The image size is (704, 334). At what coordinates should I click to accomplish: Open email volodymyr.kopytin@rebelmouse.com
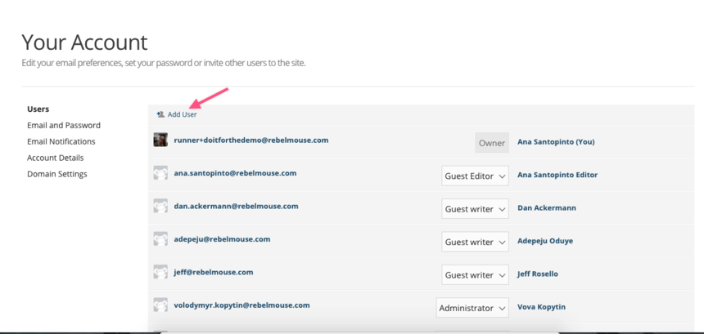(241, 305)
